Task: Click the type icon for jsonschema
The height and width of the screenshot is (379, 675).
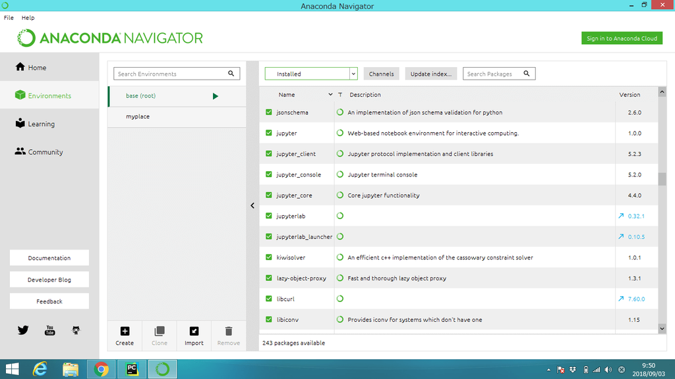Action: pyautogui.click(x=340, y=112)
